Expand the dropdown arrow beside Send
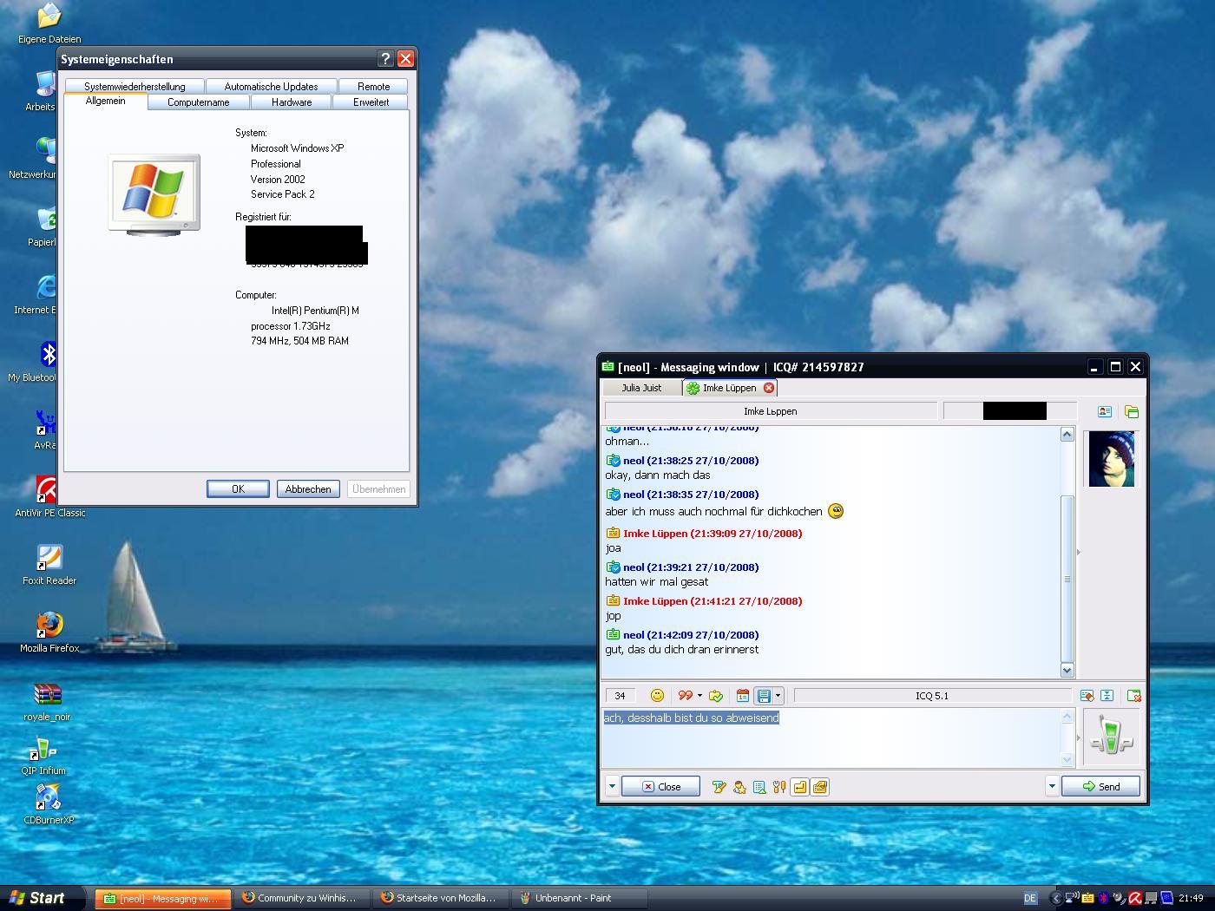This screenshot has width=1215, height=911. [x=1052, y=787]
